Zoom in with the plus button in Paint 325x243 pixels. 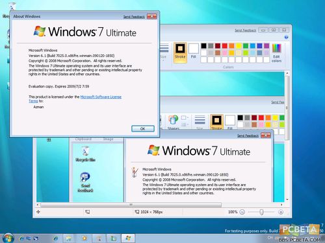click(281, 212)
